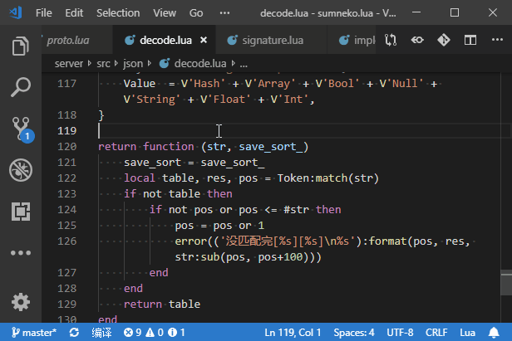Image resolution: width=512 pixels, height=341 pixels.
Task: Click the src breadcrumb segment
Action: 103,63
